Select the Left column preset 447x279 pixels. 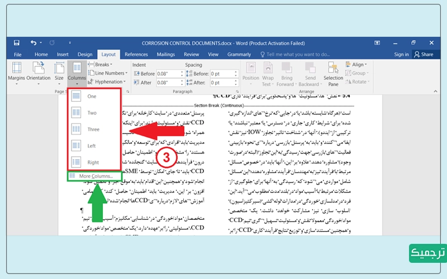[x=94, y=146]
